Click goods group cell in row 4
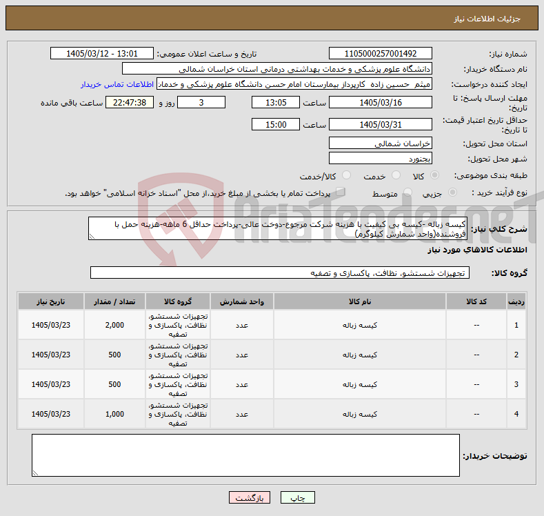 tap(178, 414)
